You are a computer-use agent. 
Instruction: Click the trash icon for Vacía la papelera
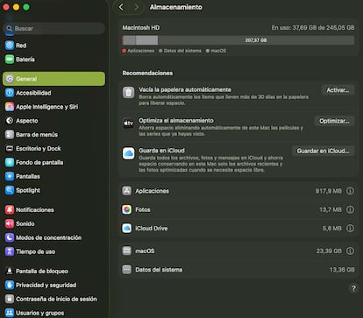tap(128, 93)
